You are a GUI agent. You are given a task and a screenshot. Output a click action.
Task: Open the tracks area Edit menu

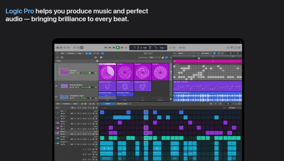(x=63, y=53)
